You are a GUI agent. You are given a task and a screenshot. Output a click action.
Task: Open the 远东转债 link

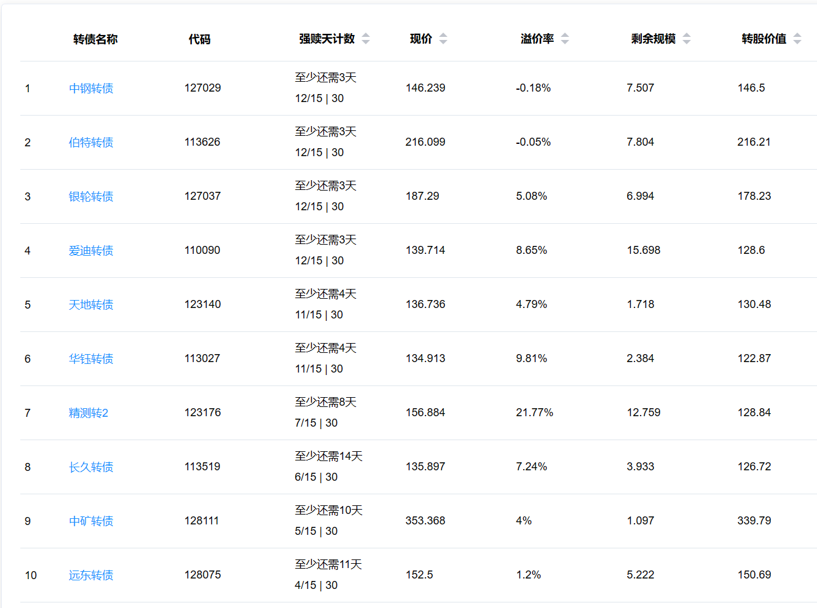pyautogui.click(x=91, y=575)
